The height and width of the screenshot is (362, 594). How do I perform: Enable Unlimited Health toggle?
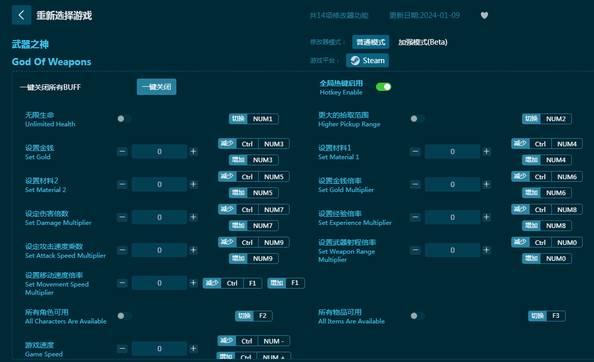pyautogui.click(x=124, y=119)
